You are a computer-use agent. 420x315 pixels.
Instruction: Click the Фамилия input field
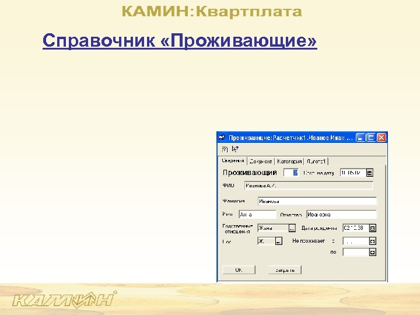point(317,201)
